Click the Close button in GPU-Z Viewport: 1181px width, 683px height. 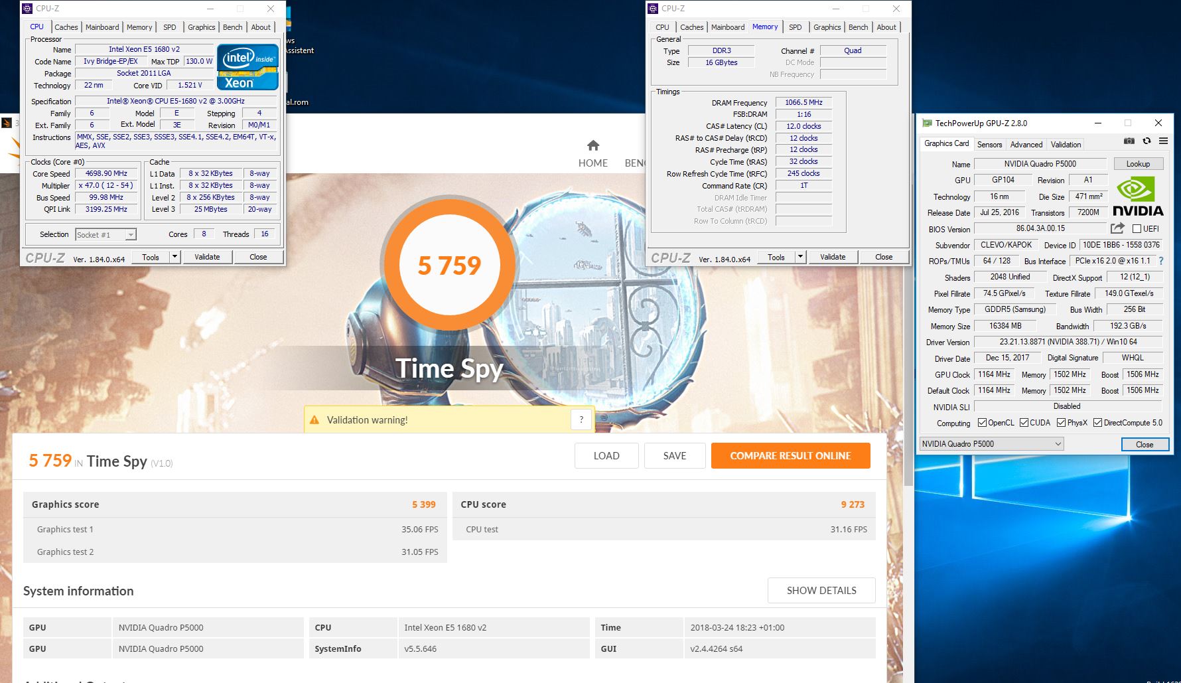pos(1145,444)
